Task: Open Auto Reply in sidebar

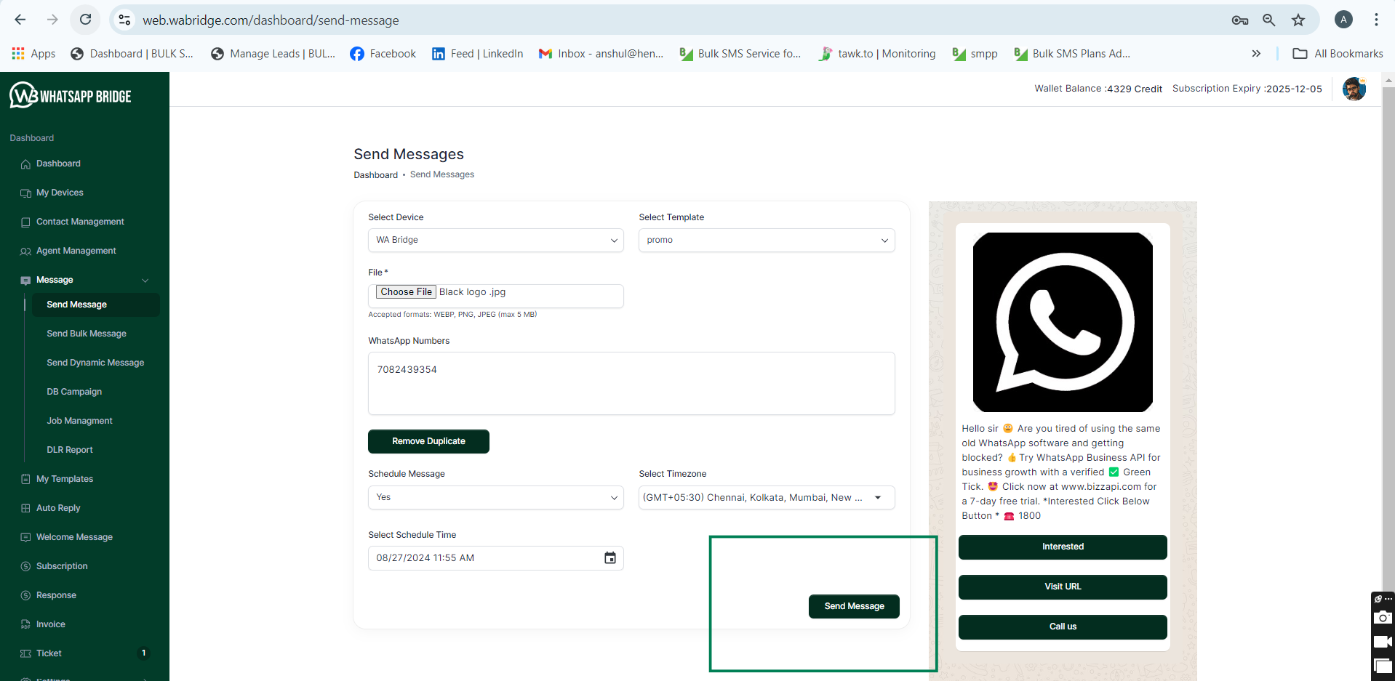Action: pos(58,508)
